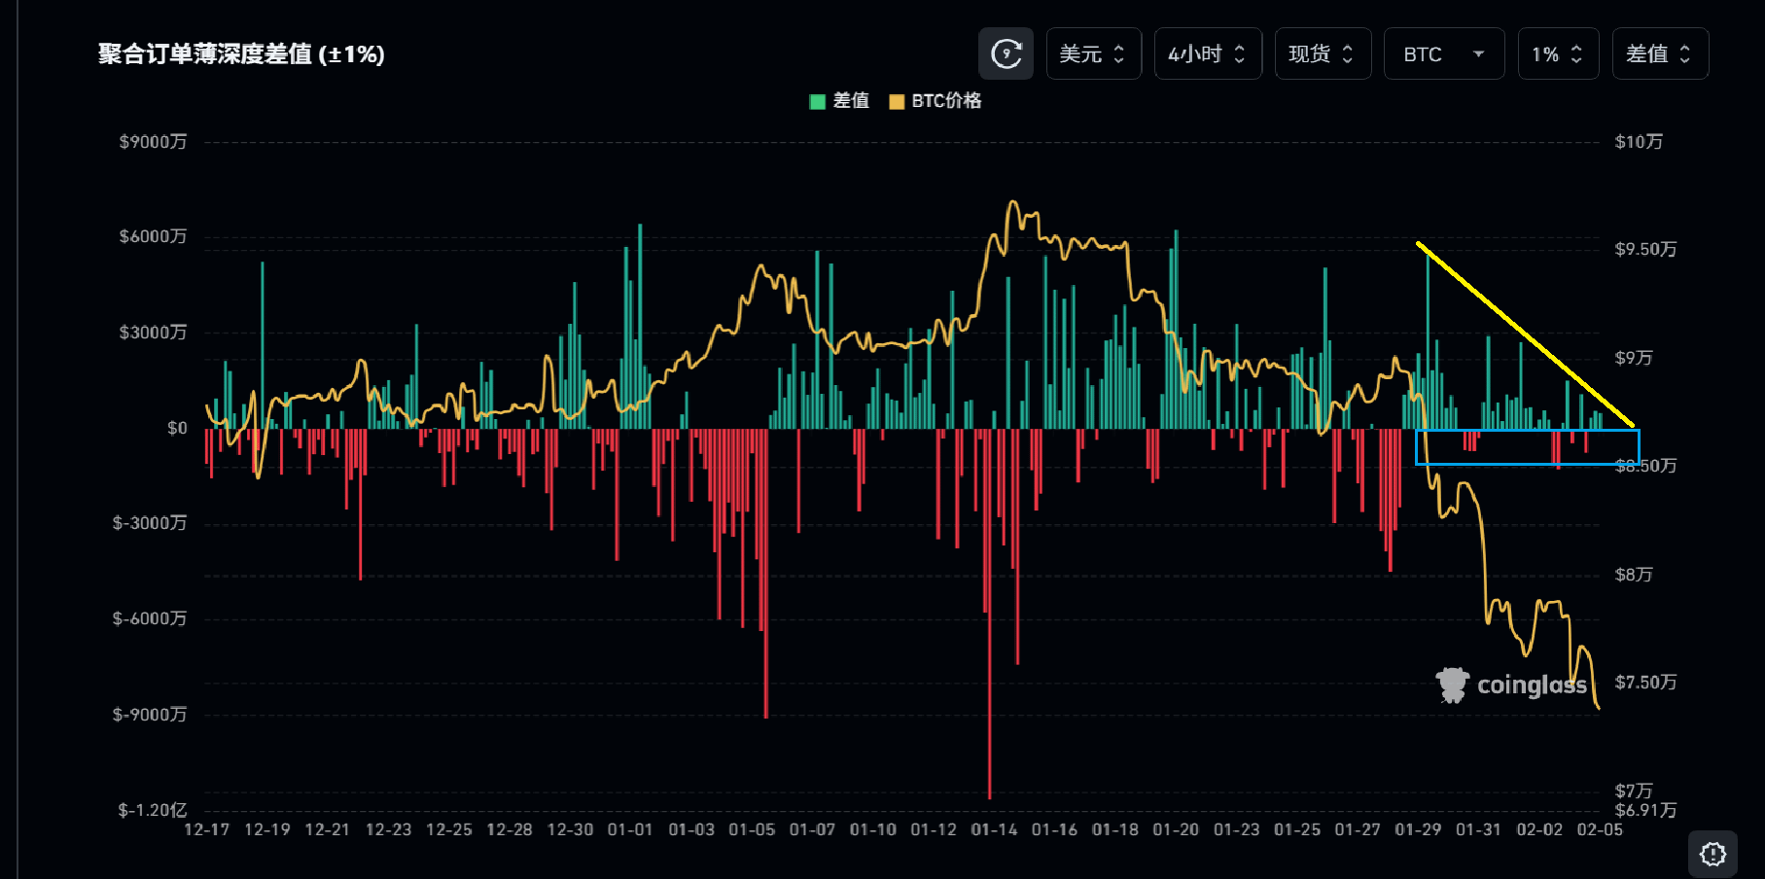Screen dimensions: 1765x879
Task: Click the $-9000万 left axis label
Action: point(150,715)
